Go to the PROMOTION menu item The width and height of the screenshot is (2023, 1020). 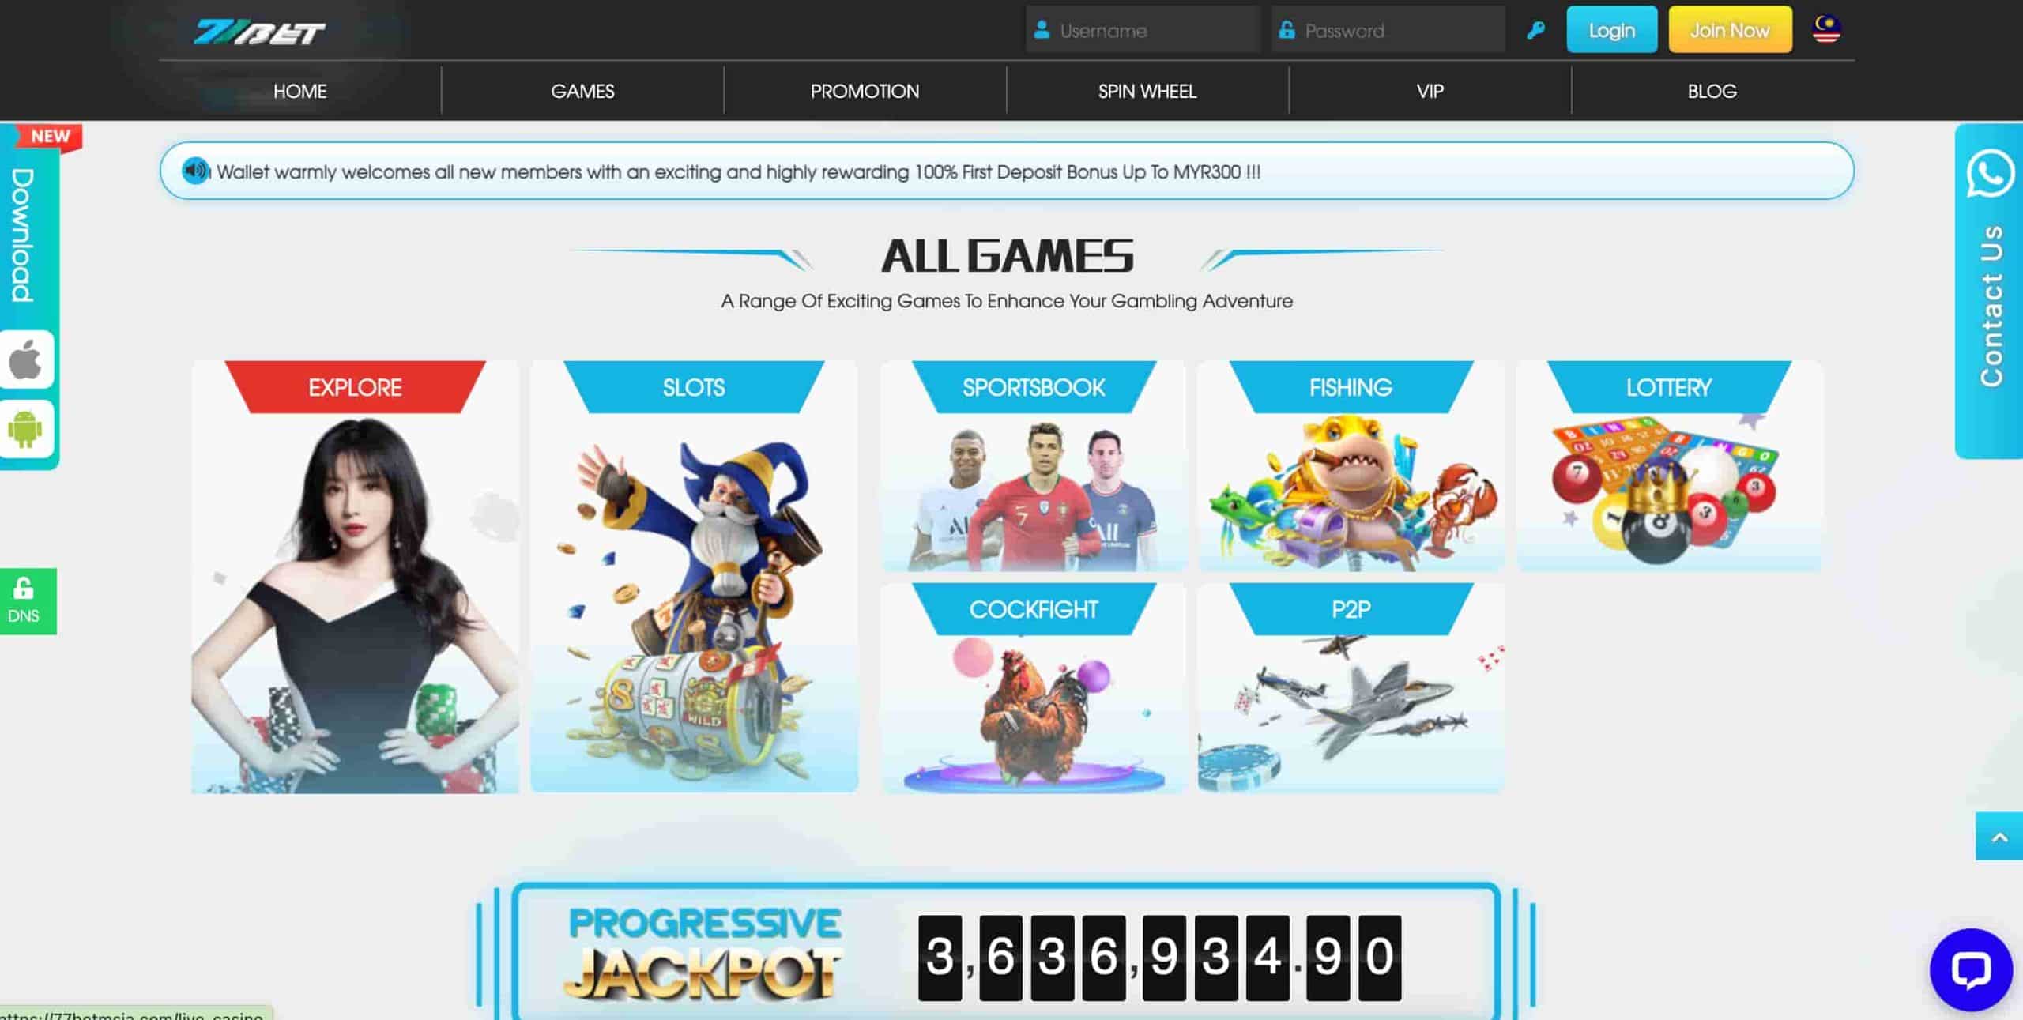coord(865,91)
